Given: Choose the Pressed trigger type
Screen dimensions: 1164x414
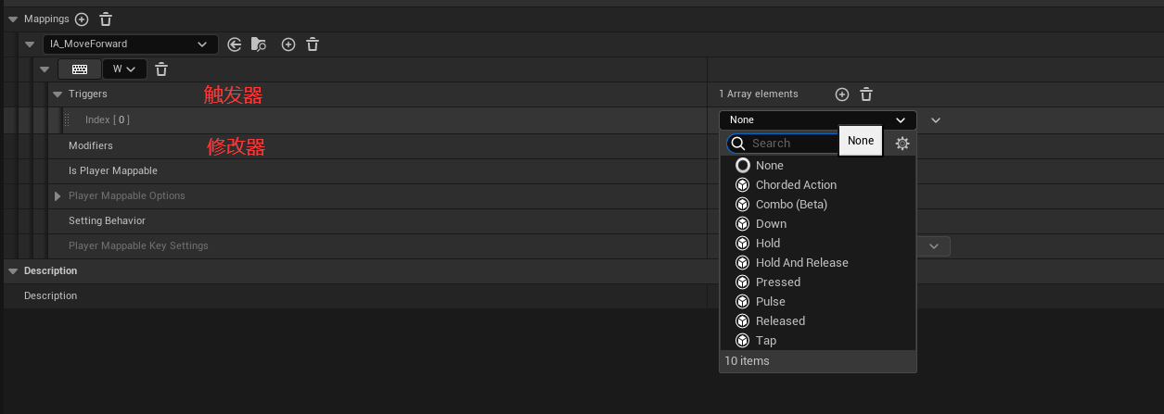Looking at the screenshot, I should [777, 282].
